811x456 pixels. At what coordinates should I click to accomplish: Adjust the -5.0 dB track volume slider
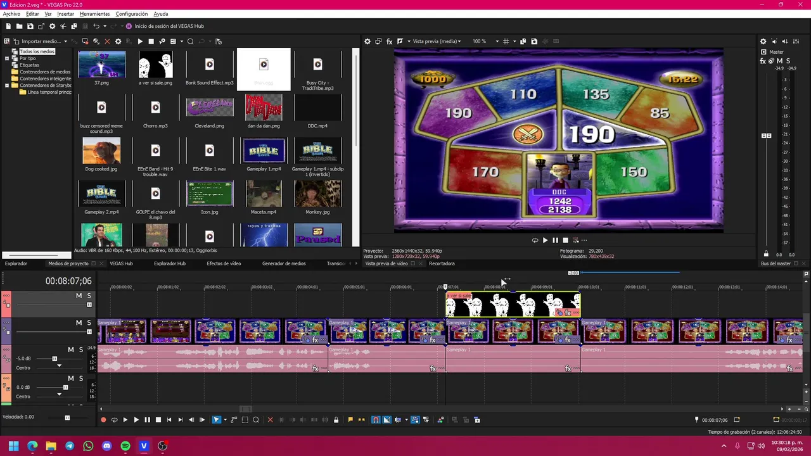(x=54, y=358)
